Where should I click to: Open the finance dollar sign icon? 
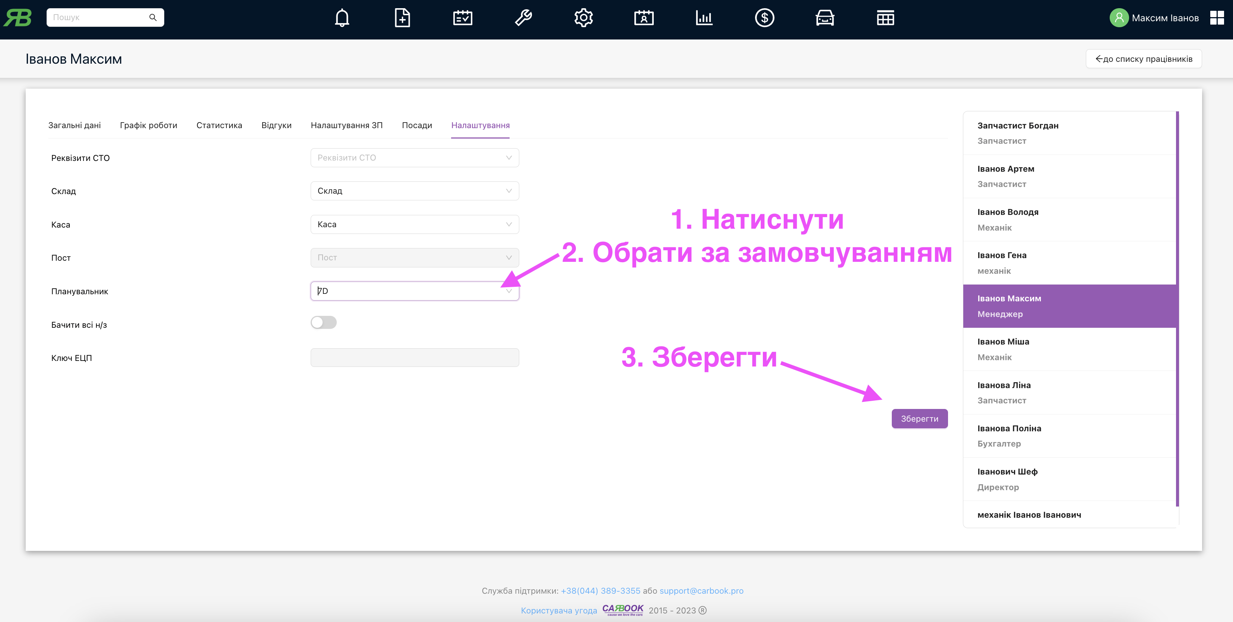[763, 18]
